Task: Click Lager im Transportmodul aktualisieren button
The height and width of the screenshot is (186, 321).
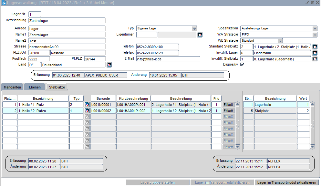Action: (286, 182)
